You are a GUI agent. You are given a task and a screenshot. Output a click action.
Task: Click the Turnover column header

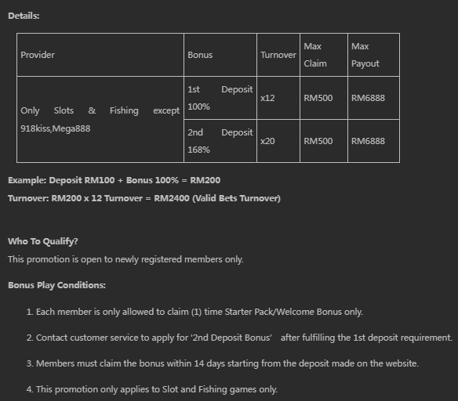coord(278,55)
